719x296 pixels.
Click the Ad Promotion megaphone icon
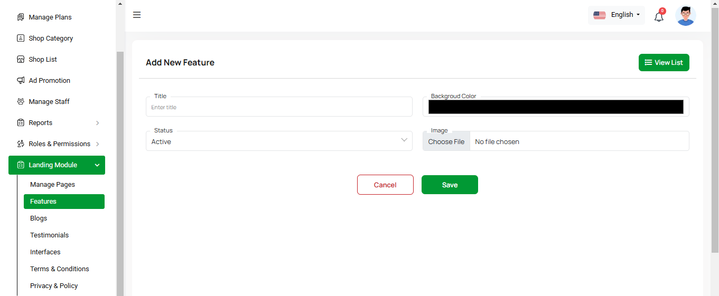[x=21, y=80]
